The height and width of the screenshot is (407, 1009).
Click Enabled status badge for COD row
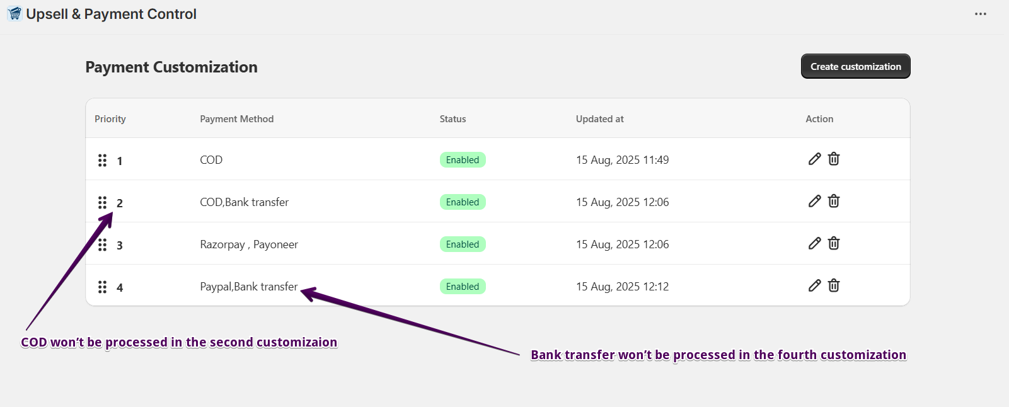pos(463,160)
